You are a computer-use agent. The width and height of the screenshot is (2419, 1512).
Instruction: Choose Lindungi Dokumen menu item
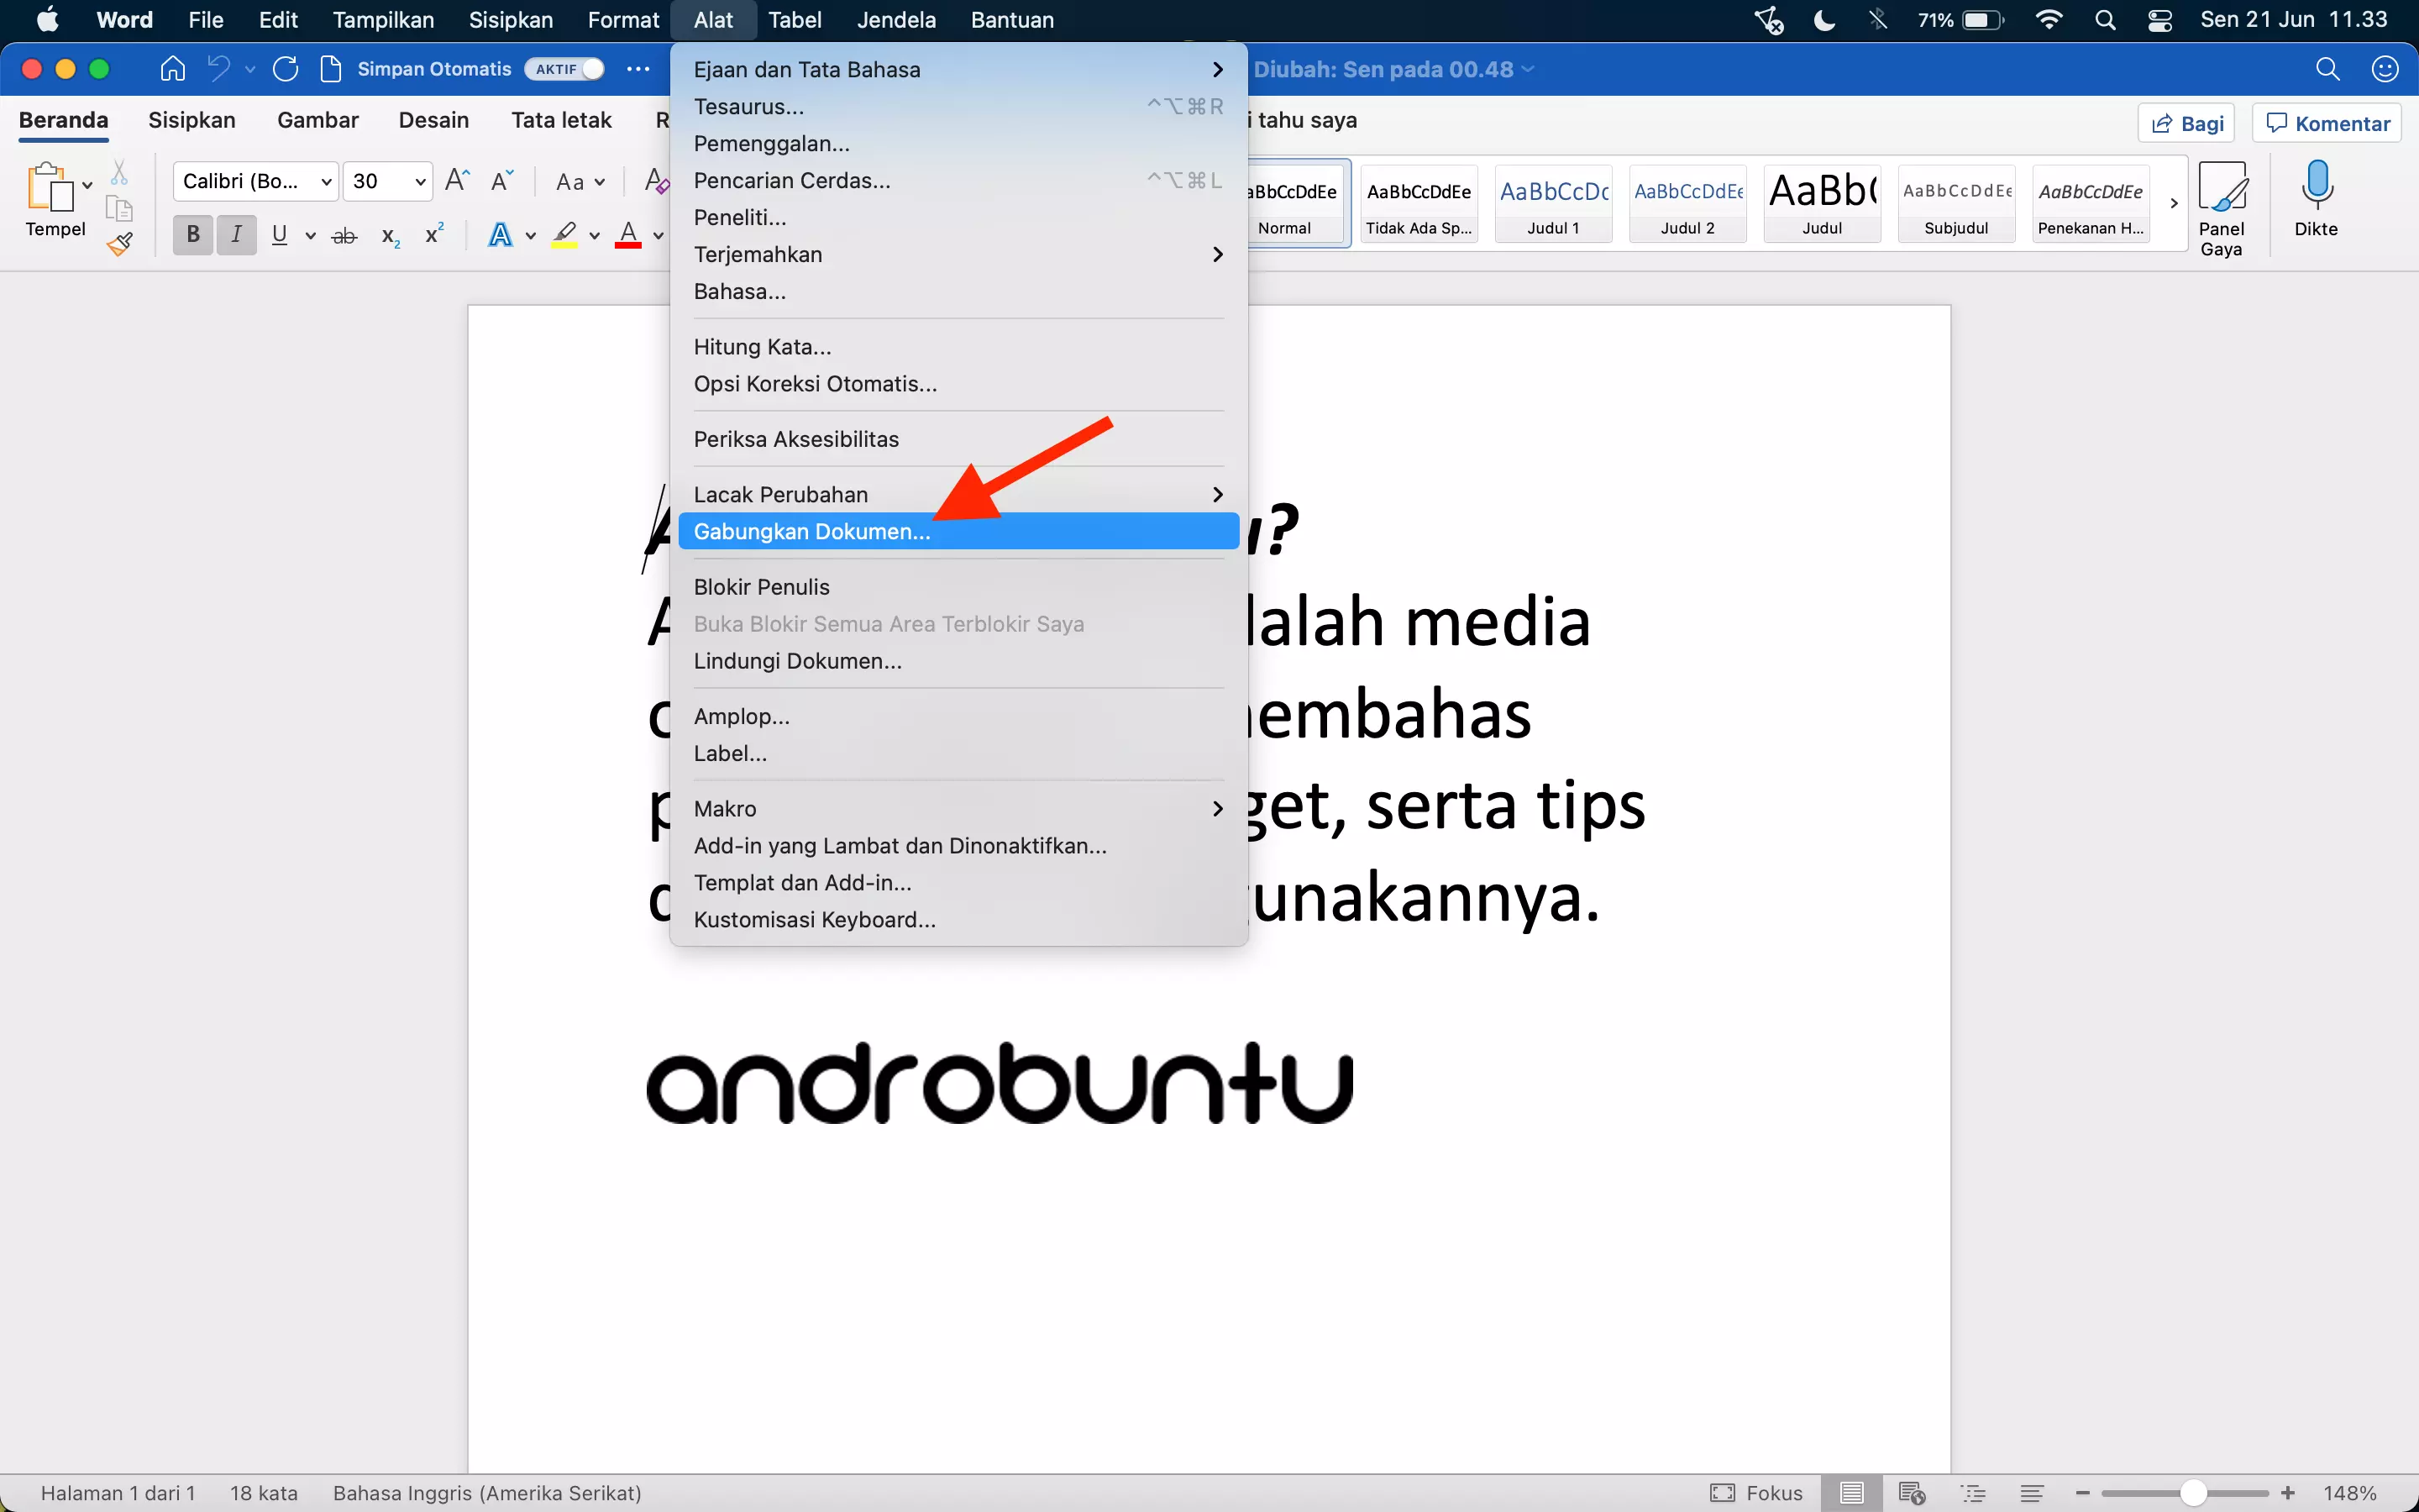(958, 661)
